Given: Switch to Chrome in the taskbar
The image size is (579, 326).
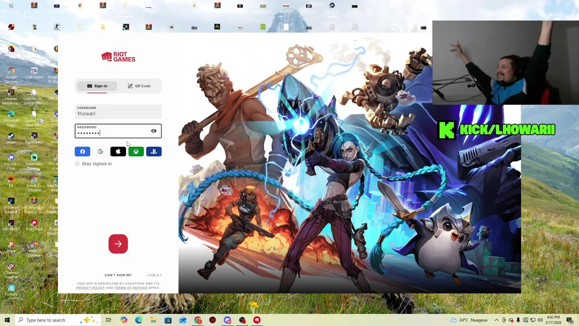Looking at the screenshot, I should [198, 320].
